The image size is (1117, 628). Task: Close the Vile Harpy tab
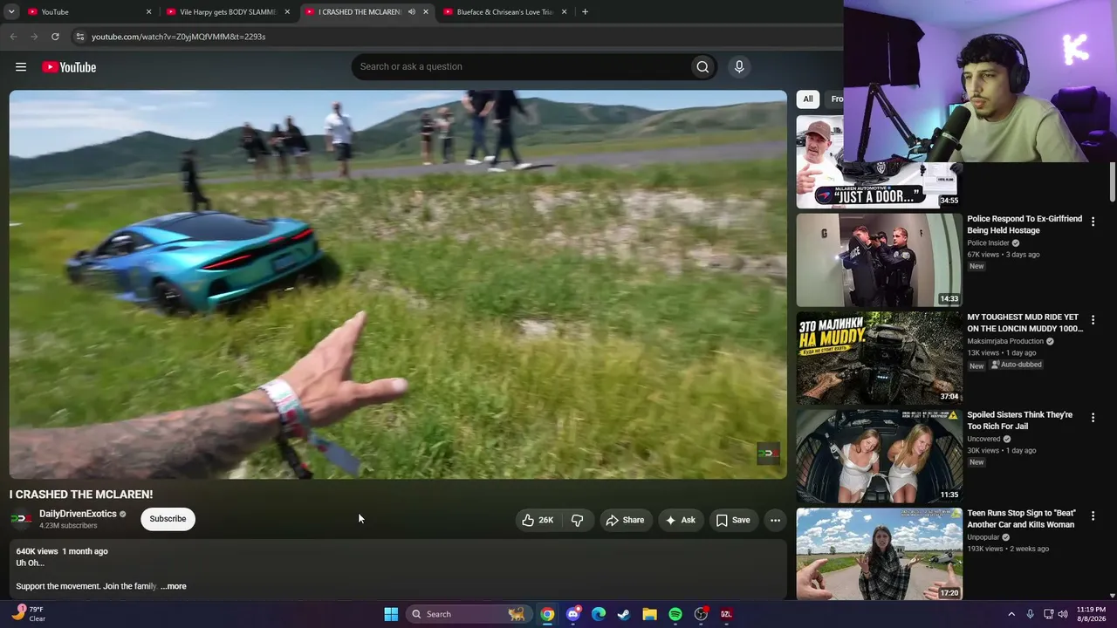[x=287, y=12]
